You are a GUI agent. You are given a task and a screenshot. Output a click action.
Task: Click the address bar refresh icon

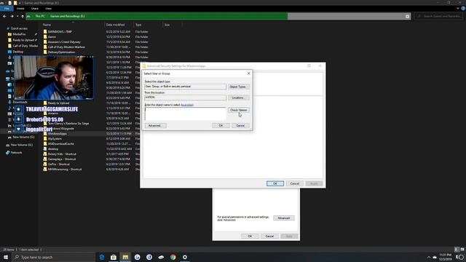tap(408, 16)
